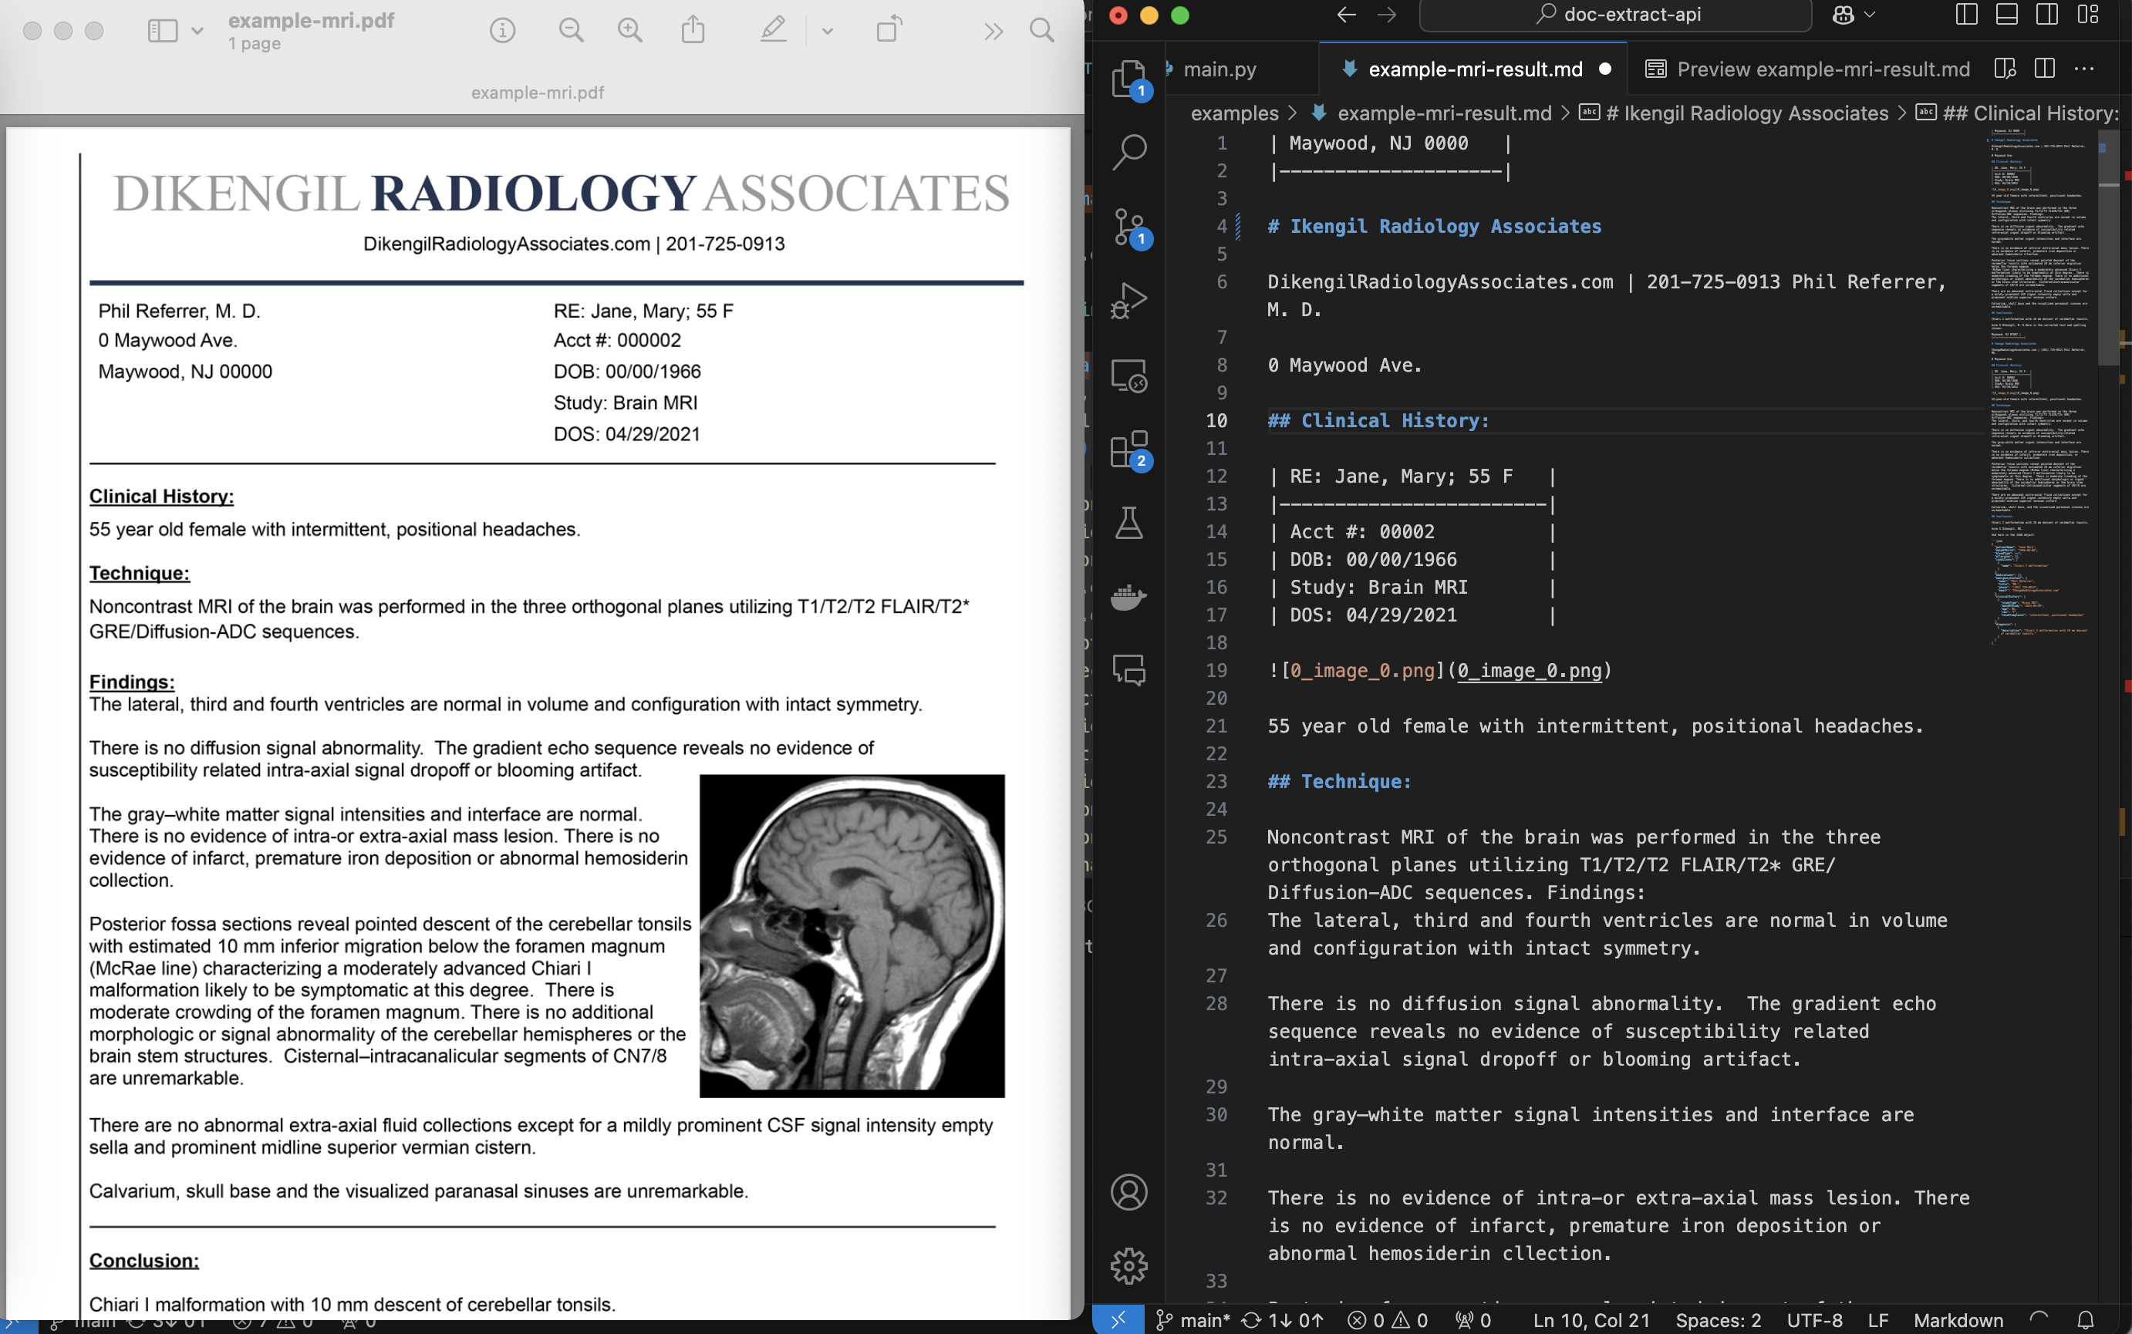Open the Search view in the activity bar
The image size is (2132, 1334).
click(x=1131, y=153)
